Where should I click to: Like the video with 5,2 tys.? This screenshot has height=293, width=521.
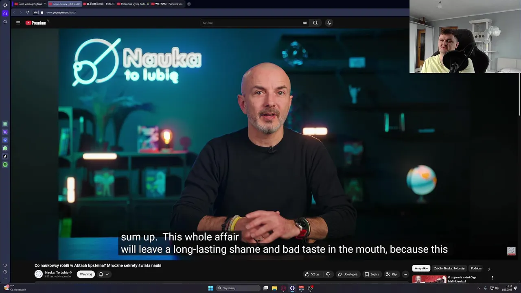click(313, 274)
